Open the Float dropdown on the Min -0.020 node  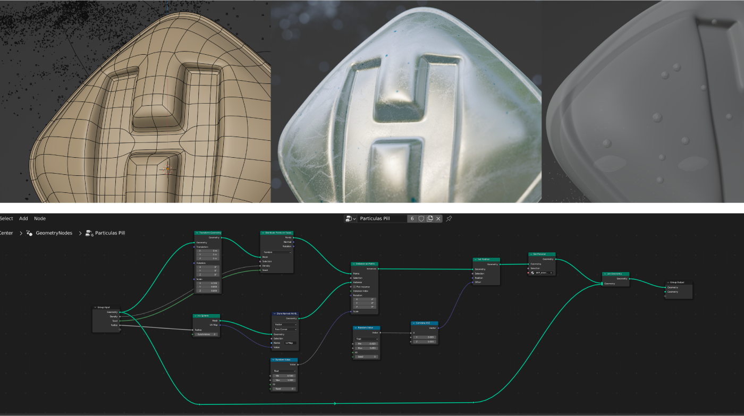tap(366, 338)
